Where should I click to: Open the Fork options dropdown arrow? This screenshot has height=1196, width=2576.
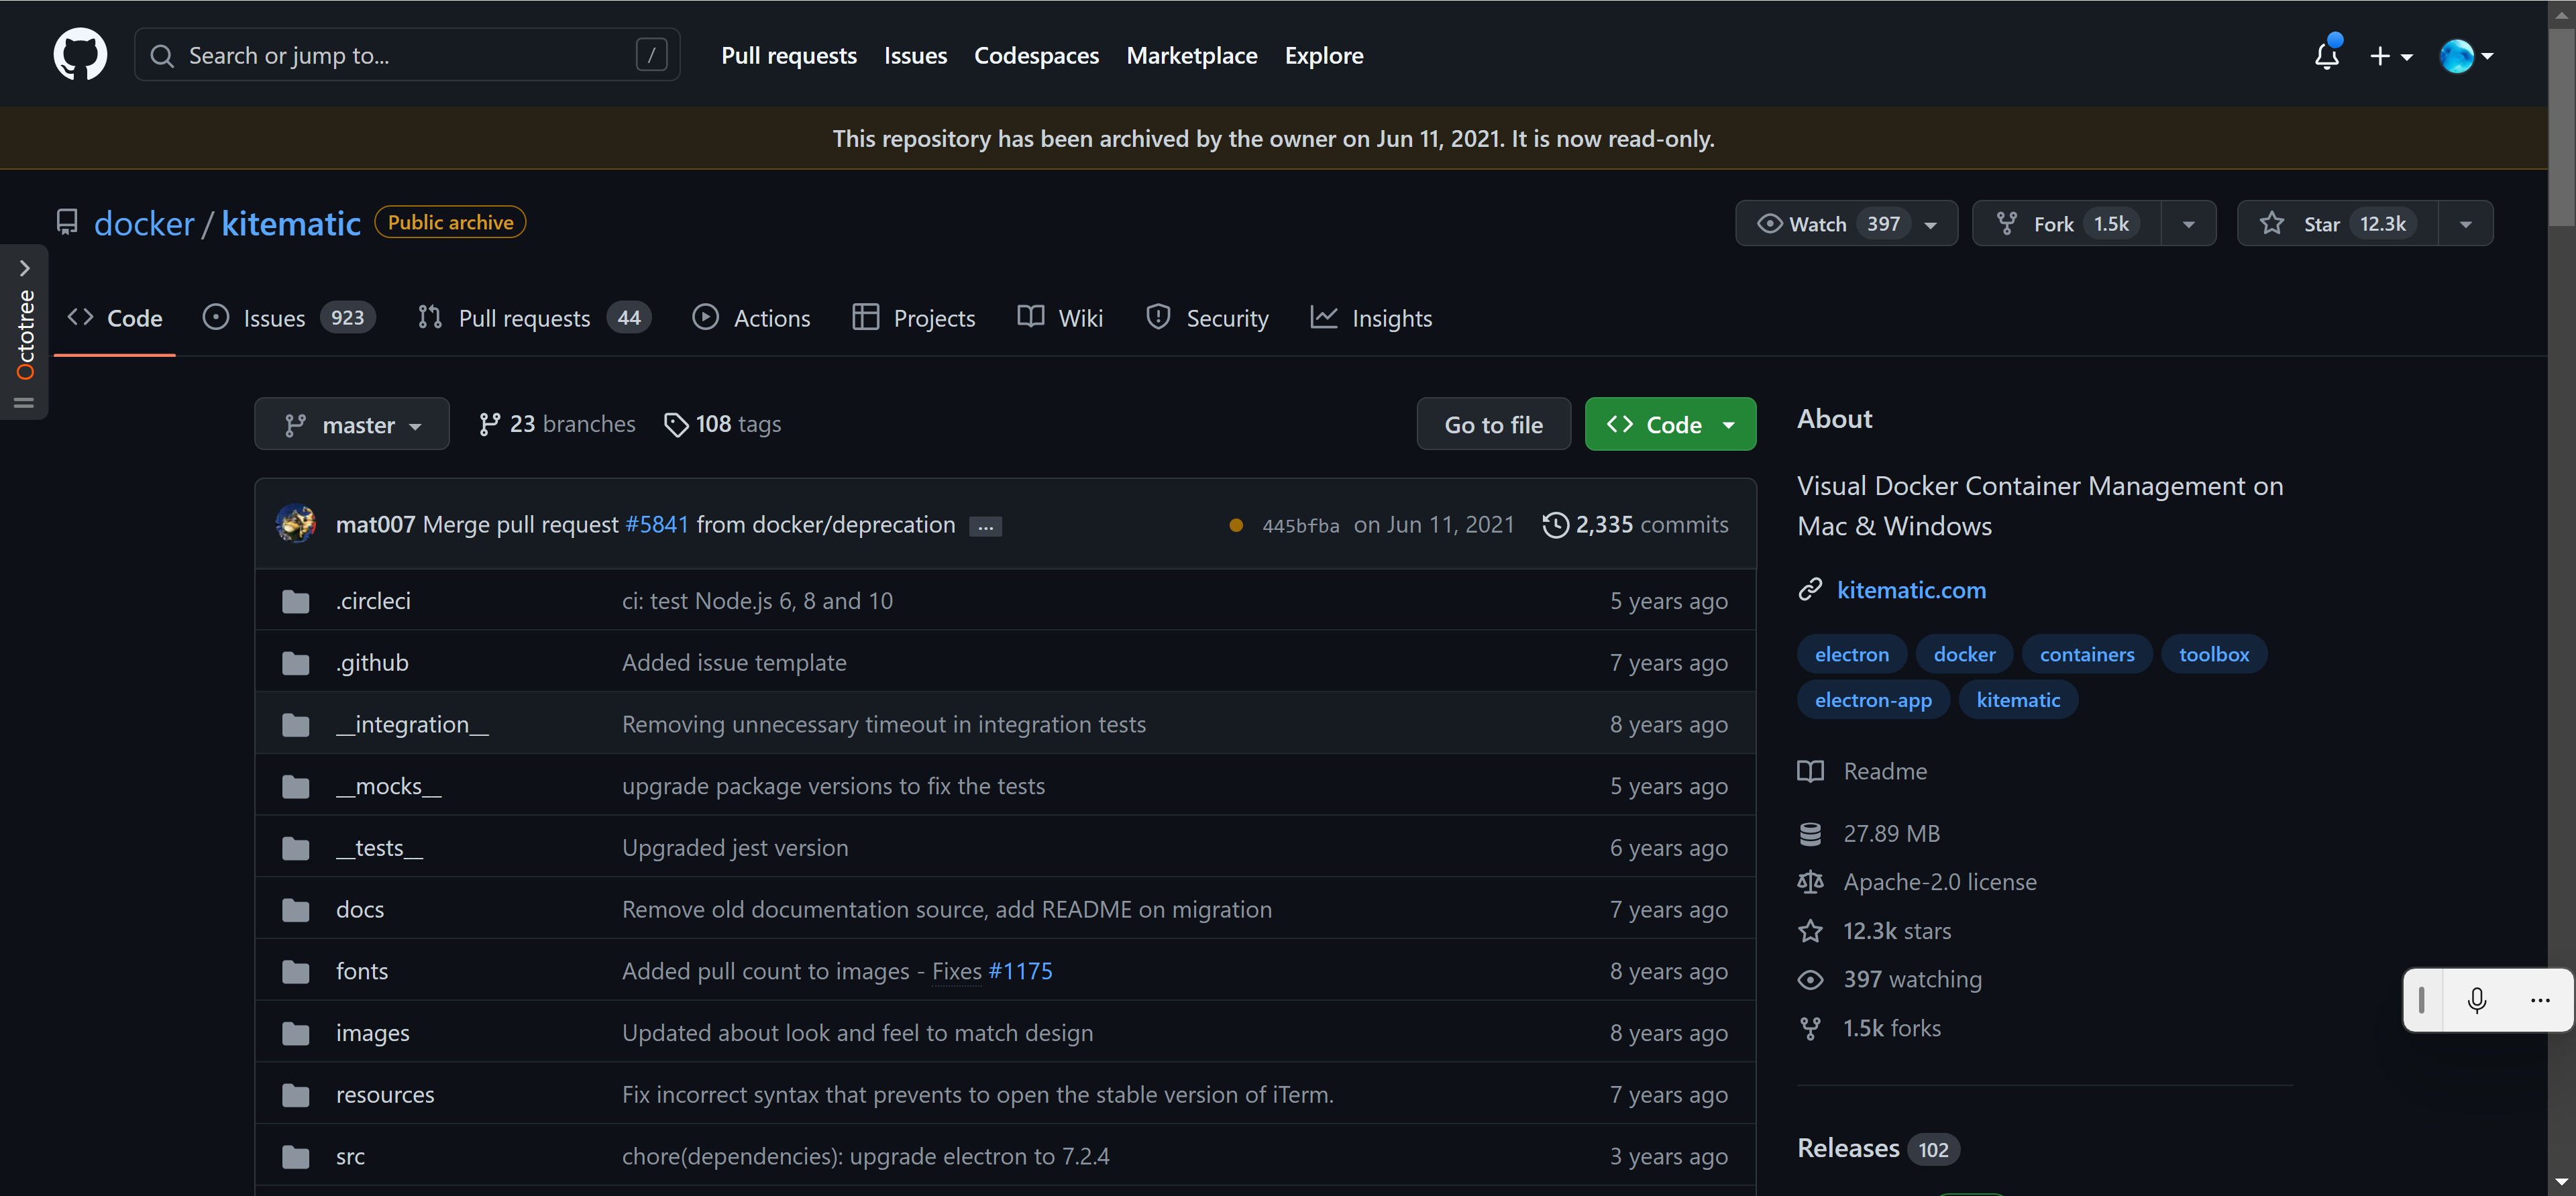(x=2188, y=223)
